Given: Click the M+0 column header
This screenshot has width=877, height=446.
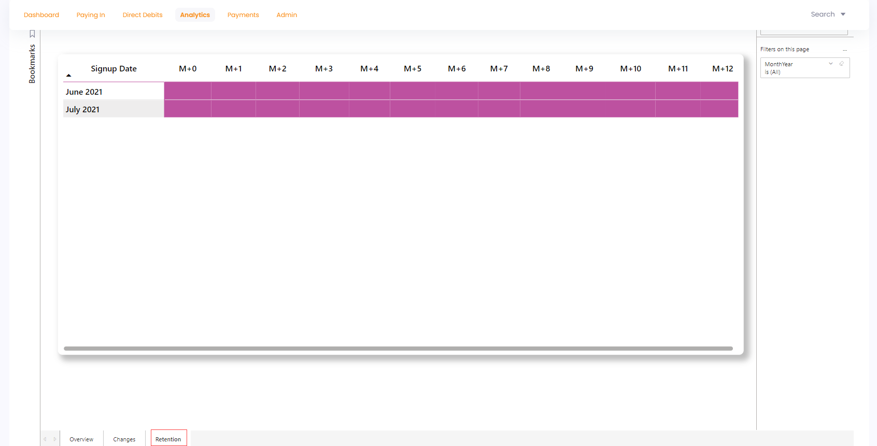Looking at the screenshot, I should 188,69.
